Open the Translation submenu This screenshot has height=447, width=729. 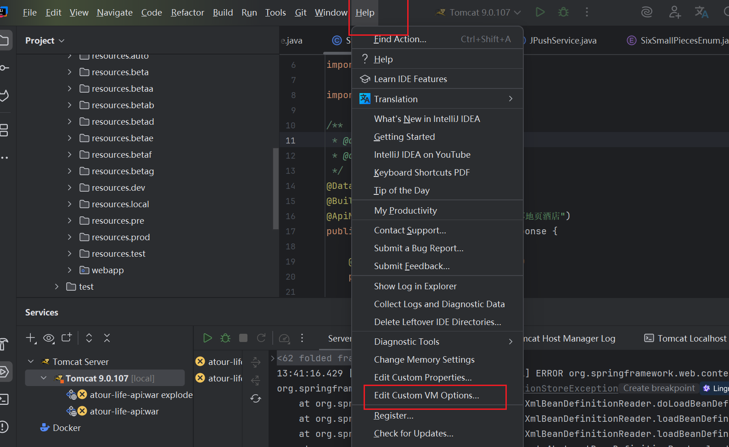coord(437,99)
